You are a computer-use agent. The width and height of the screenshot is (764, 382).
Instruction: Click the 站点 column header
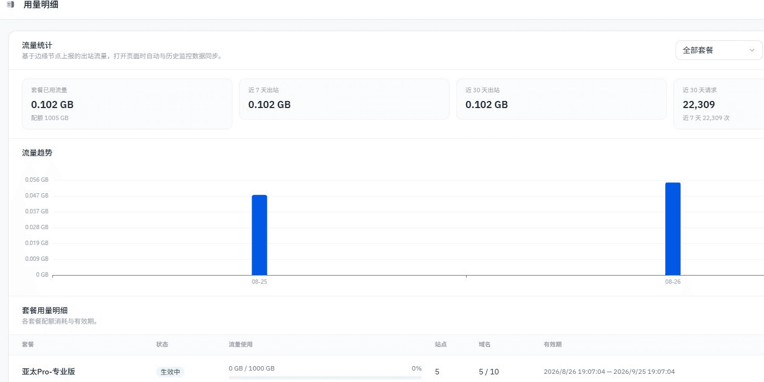441,344
